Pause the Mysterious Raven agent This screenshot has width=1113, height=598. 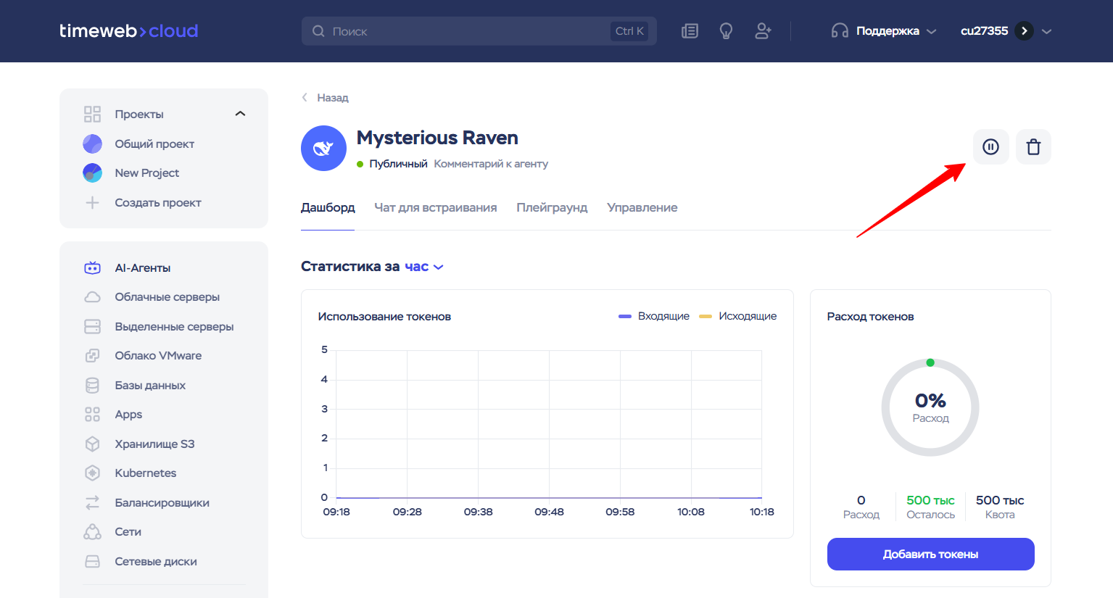click(990, 147)
